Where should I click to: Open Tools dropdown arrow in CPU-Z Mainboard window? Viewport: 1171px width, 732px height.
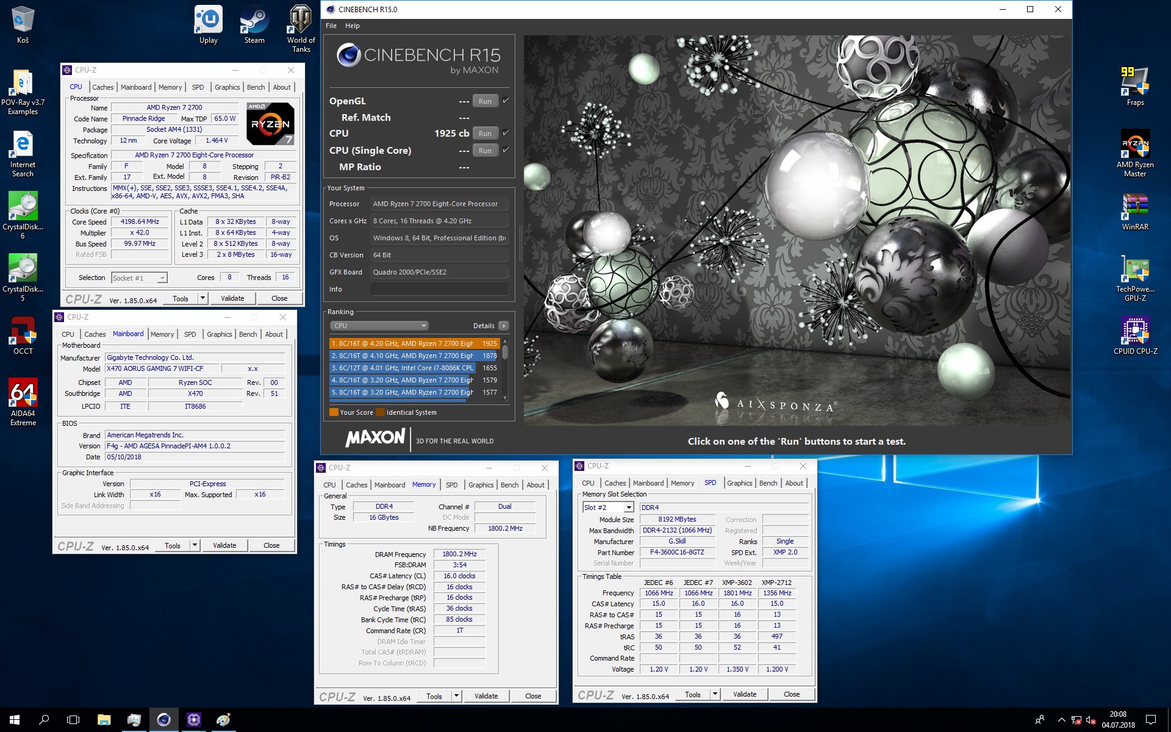[x=195, y=545]
